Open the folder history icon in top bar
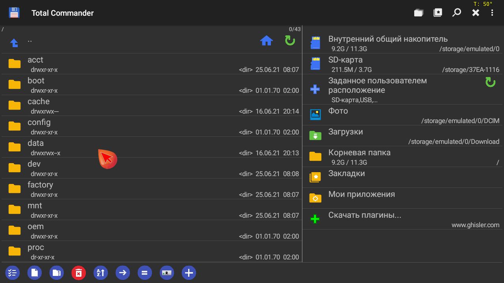Image resolution: width=504 pixels, height=283 pixels. pos(419,13)
